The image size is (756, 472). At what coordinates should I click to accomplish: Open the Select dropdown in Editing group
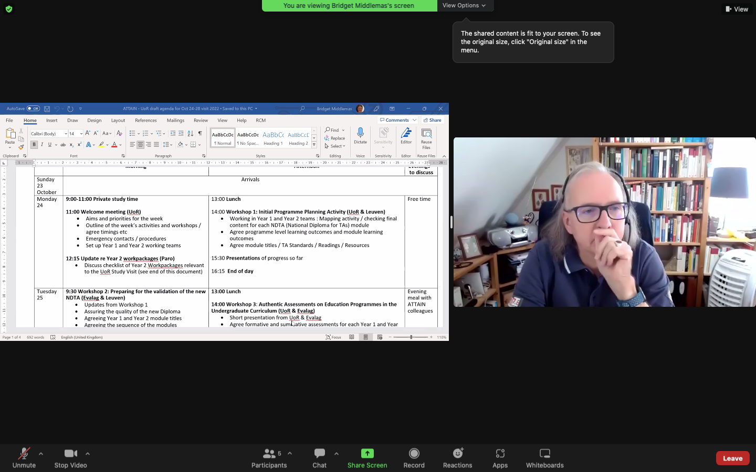coord(335,146)
